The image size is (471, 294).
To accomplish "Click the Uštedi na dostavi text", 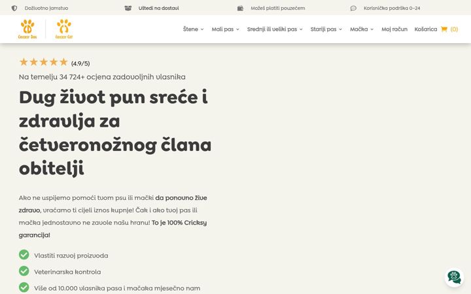I will click(158, 8).
